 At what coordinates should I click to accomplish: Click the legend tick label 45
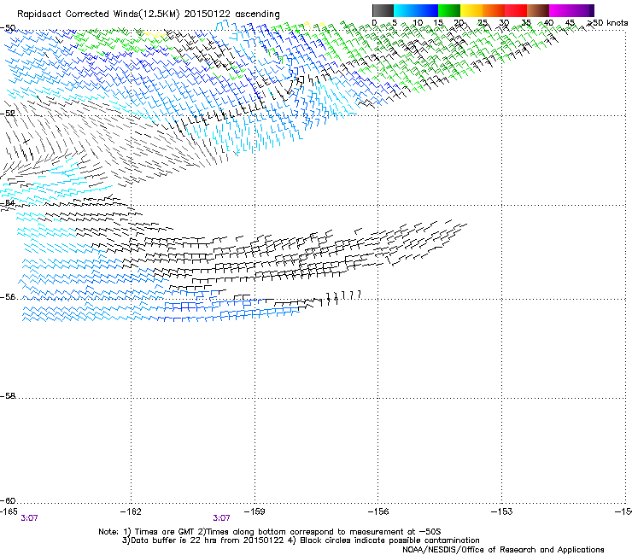point(570,23)
